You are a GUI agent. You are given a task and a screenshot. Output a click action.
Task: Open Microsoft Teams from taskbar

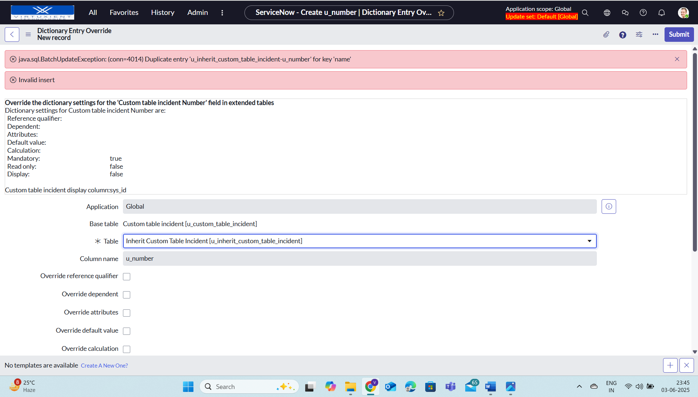click(450, 386)
